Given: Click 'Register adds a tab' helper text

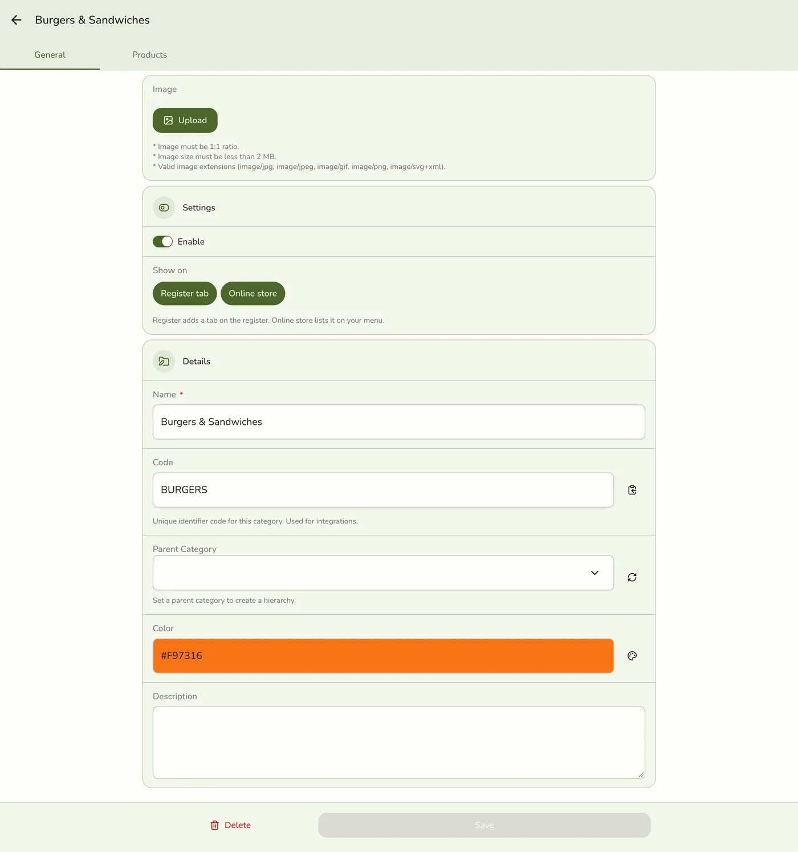Looking at the screenshot, I should tap(268, 320).
